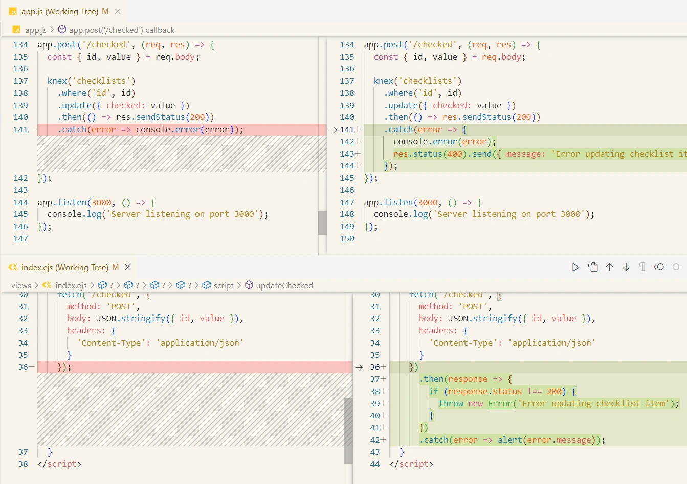Click 'const { id, value } = req.body;' in original pane
Image resolution: width=687 pixels, height=484 pixels.
(123, 57)
